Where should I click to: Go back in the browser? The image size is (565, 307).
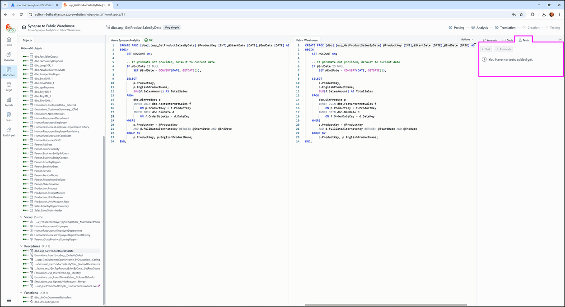point(5,14)
